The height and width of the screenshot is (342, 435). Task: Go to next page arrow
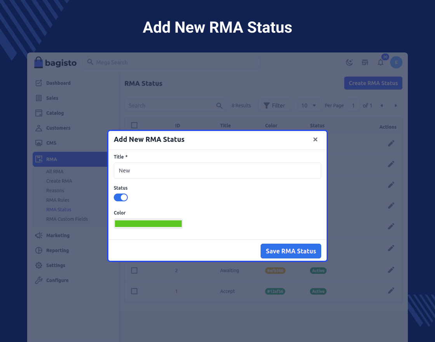tap(396, 106)
